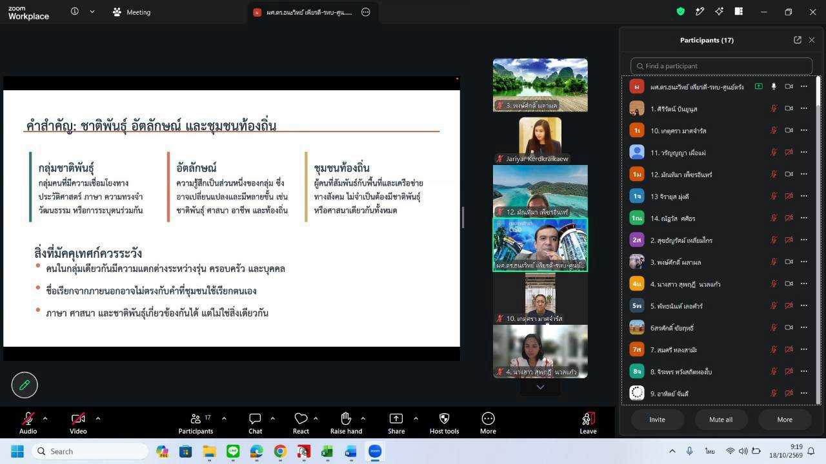Expand the Audio options arrow
The image size is (826, 464).
point(45,418)
